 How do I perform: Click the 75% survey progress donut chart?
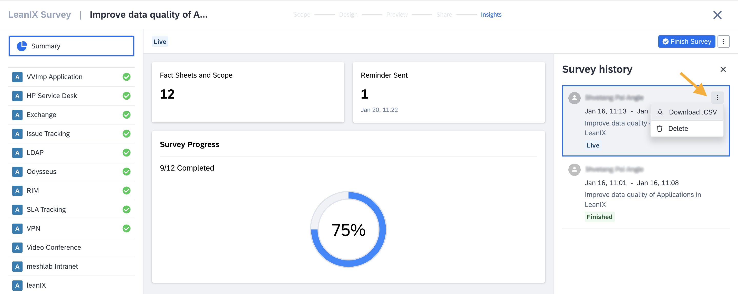pos(348,230)
